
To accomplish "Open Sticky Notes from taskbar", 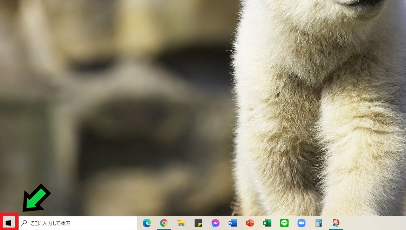I will click(198, 223).
